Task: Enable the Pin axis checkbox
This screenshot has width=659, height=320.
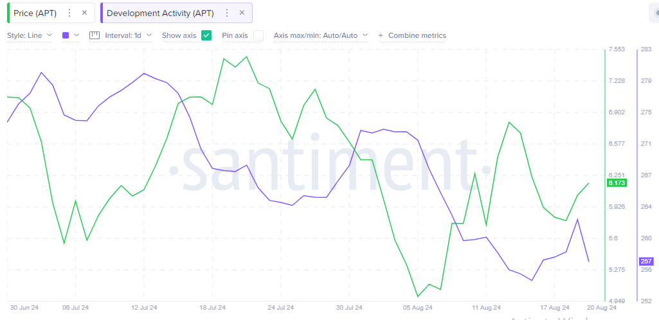Action: 258,36
